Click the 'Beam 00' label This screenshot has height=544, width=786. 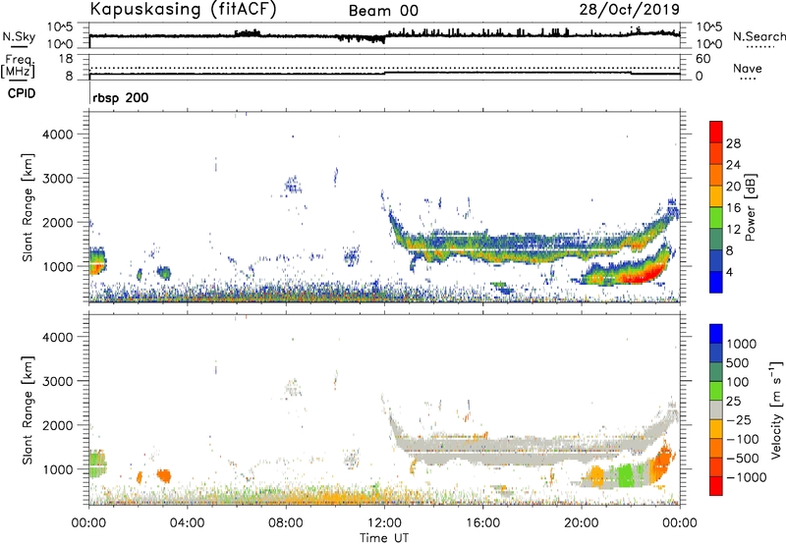click(x=383, y=11)
